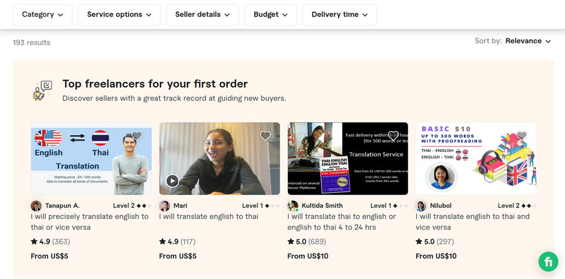Open gig 'I will precisely translate english to thai'

(x=90, y=222)
